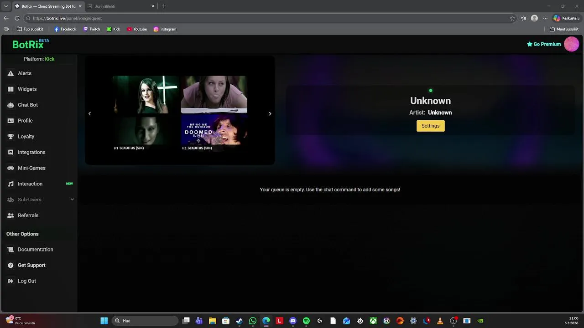This screenshot has width=584, height=328.
Task: Add page to favorites with star icon
Action: coord(512,18)
